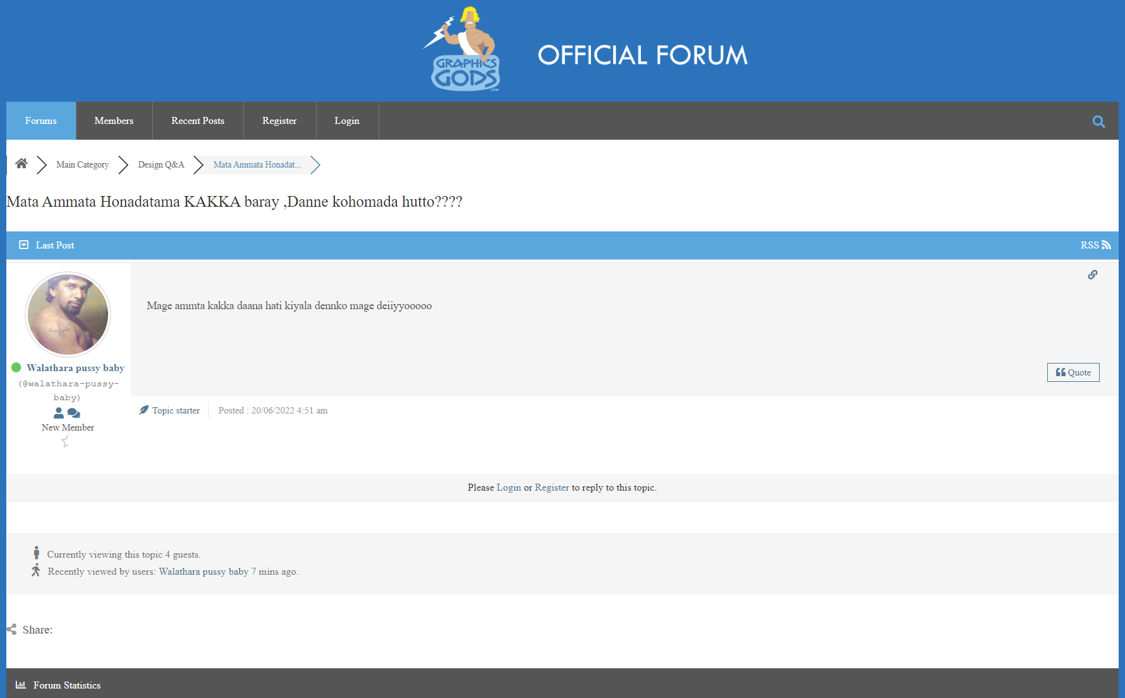
Task: Click the Topic starter feather icon
Action: pyautogui.click(x=144, y=410)
